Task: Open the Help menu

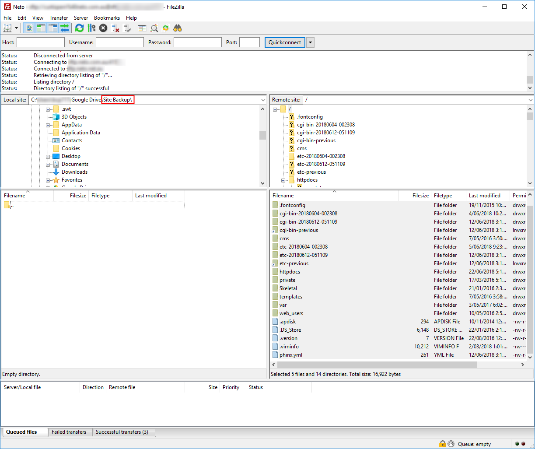Action: (x=131, y=18)
